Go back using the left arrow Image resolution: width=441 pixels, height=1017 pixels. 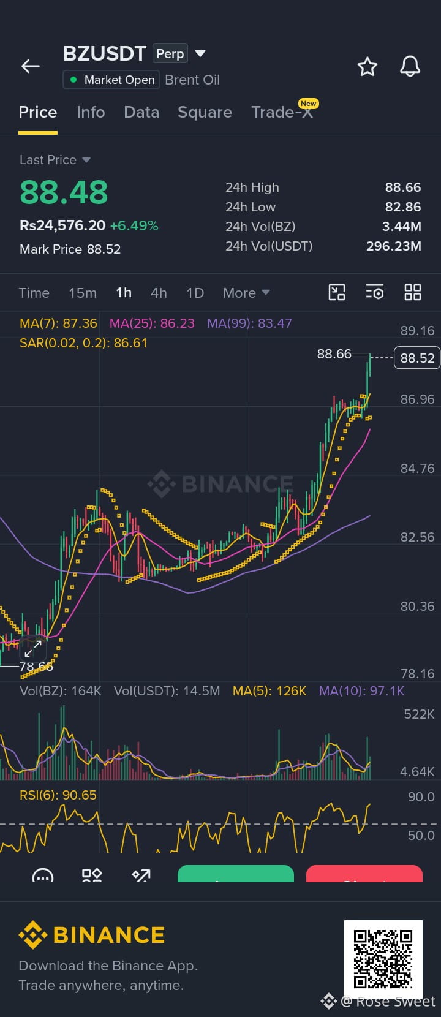(31, 66)
